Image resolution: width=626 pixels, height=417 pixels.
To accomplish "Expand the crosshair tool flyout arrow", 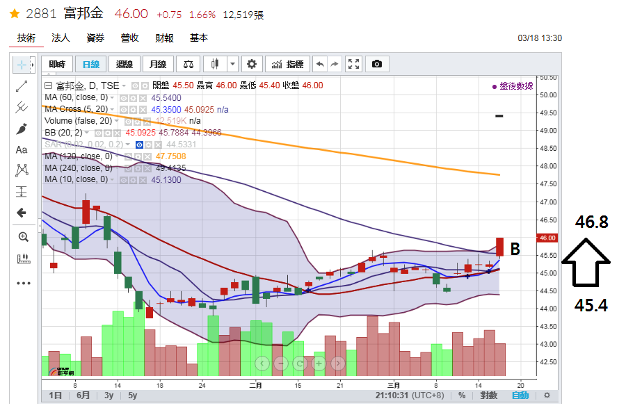I will point(33,64).
